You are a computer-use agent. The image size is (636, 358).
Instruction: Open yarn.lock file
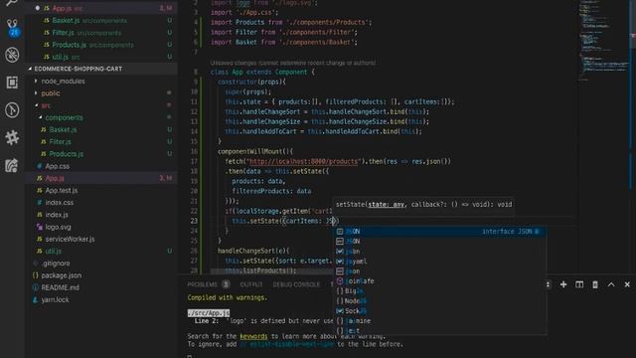click(55, 299)
